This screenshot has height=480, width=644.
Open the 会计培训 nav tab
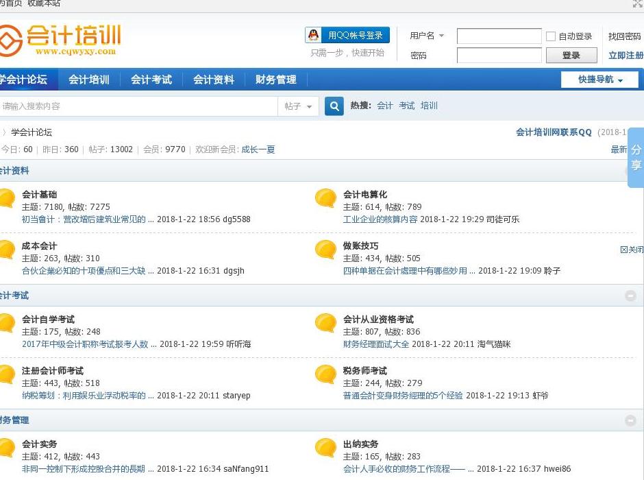pos(88,80)
